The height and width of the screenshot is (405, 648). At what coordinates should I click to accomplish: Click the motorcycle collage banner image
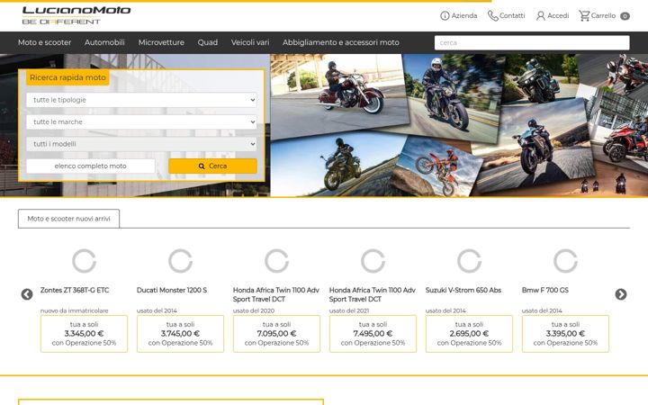459,125
